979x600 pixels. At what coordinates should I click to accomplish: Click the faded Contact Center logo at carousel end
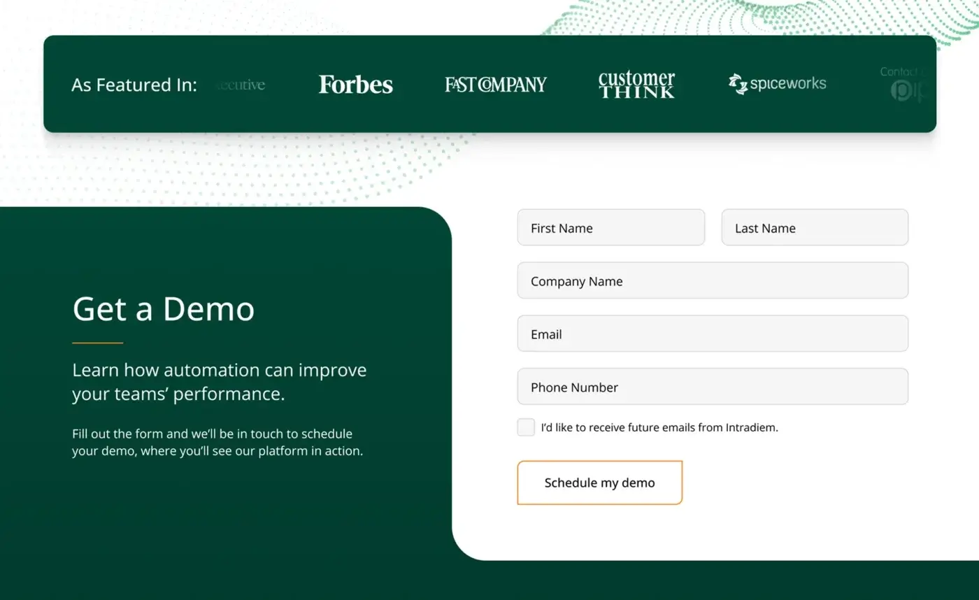coord(908,84)
